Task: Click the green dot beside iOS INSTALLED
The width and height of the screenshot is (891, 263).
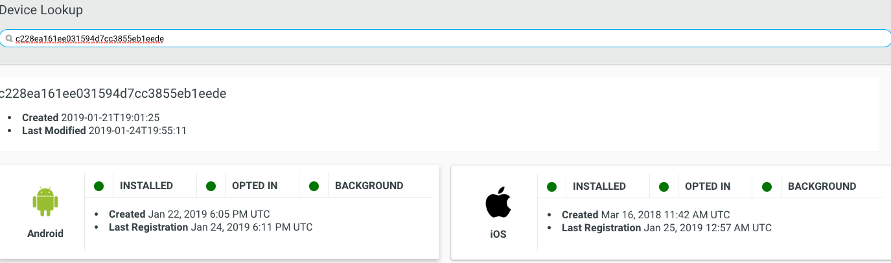Action: (x=551, y=187)
